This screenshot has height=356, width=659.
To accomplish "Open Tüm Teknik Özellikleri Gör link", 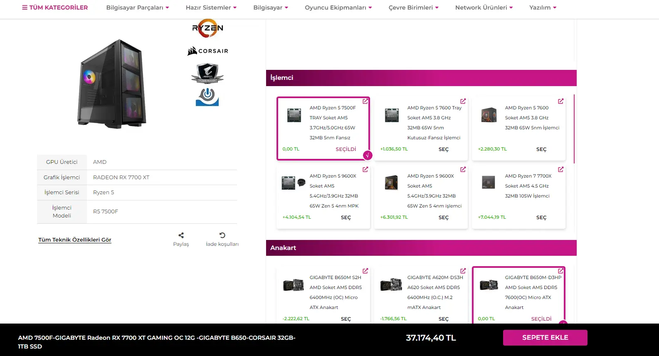I will click(75, 240).
